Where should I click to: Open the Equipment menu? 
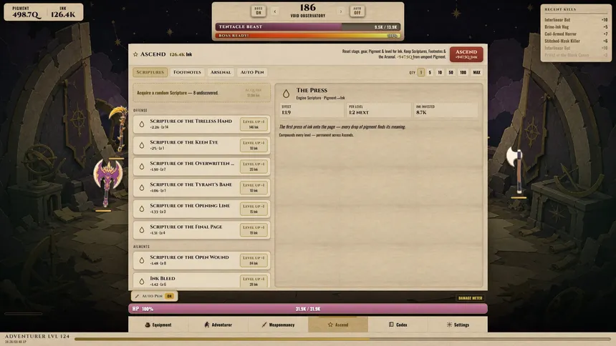coord(158,325)
